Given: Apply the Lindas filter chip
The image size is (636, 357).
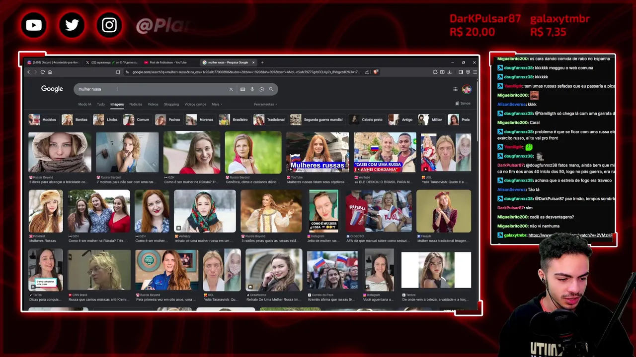Looking at the screenshot, I should coord(106,119).
